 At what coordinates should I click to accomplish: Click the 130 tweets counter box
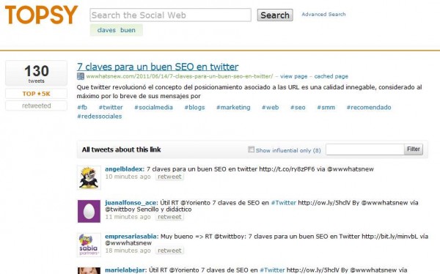[36, 73]
